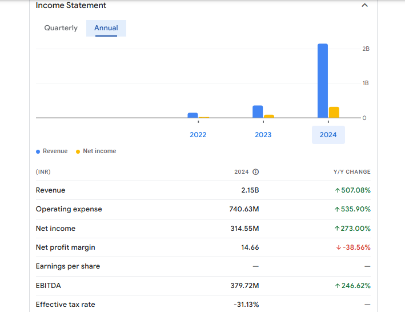Select year 2023 on chart axis
Image resolution: width=405 pixels, height=312 pixels.
(263, 135)
